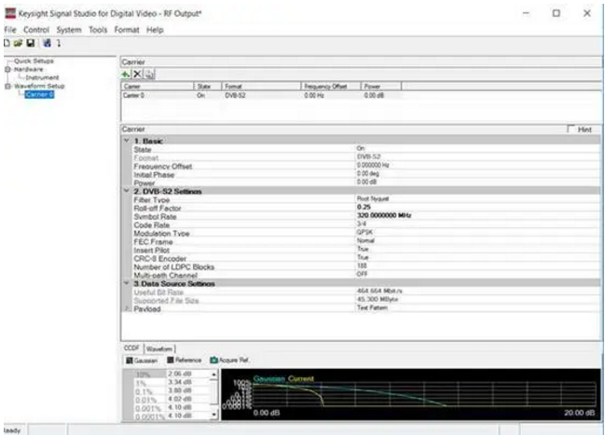Screen dimensions: 605x435
Task: Edit the Number of LDPC Blocks value
Action: 477,265
